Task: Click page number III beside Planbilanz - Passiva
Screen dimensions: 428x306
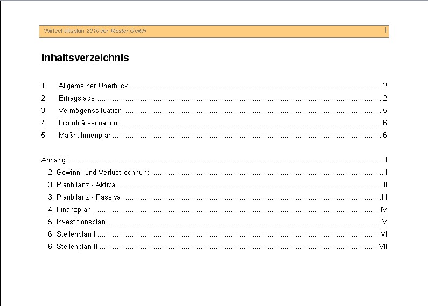Action: click(x=384, y=197)
